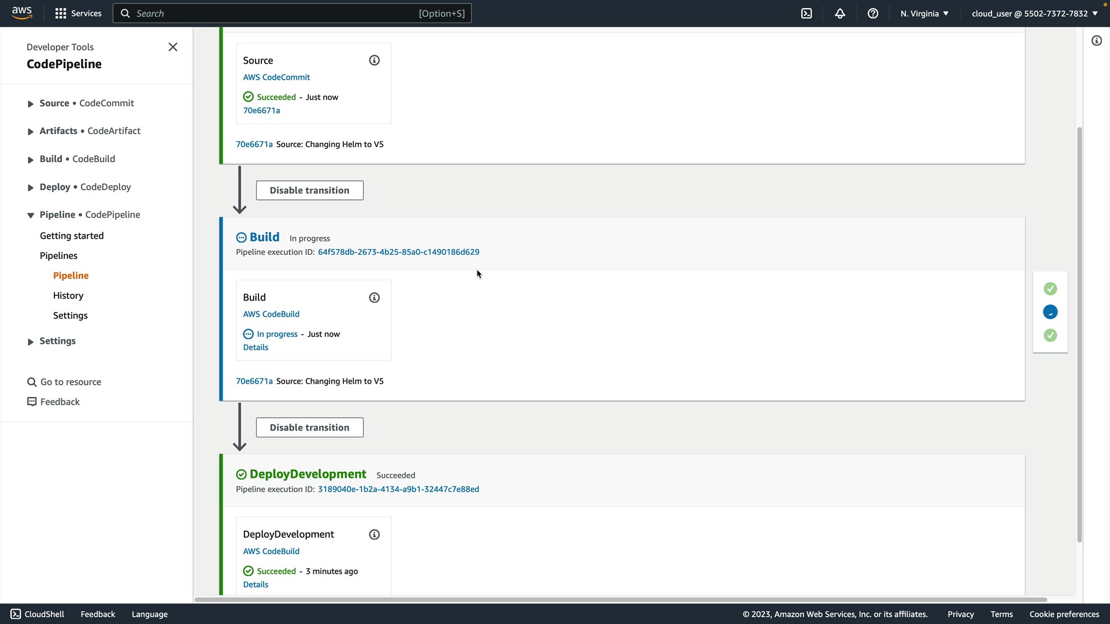Image resolution: width=1110 pixels, height=624 pixels.
Task: Click the AWS logo home icon
Action: tap(22, 13)
